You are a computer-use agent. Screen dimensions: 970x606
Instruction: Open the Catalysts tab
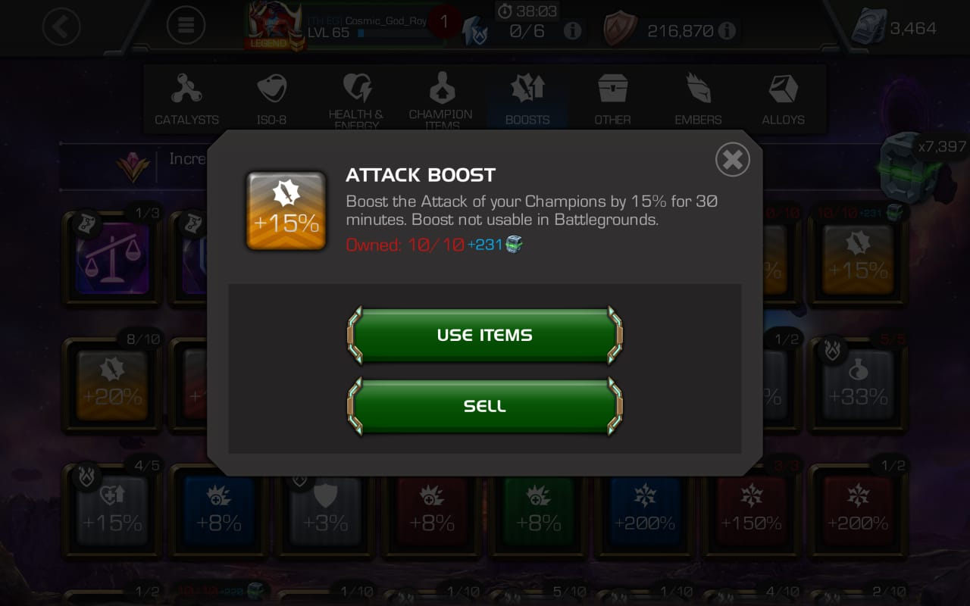tap(186, 98)
